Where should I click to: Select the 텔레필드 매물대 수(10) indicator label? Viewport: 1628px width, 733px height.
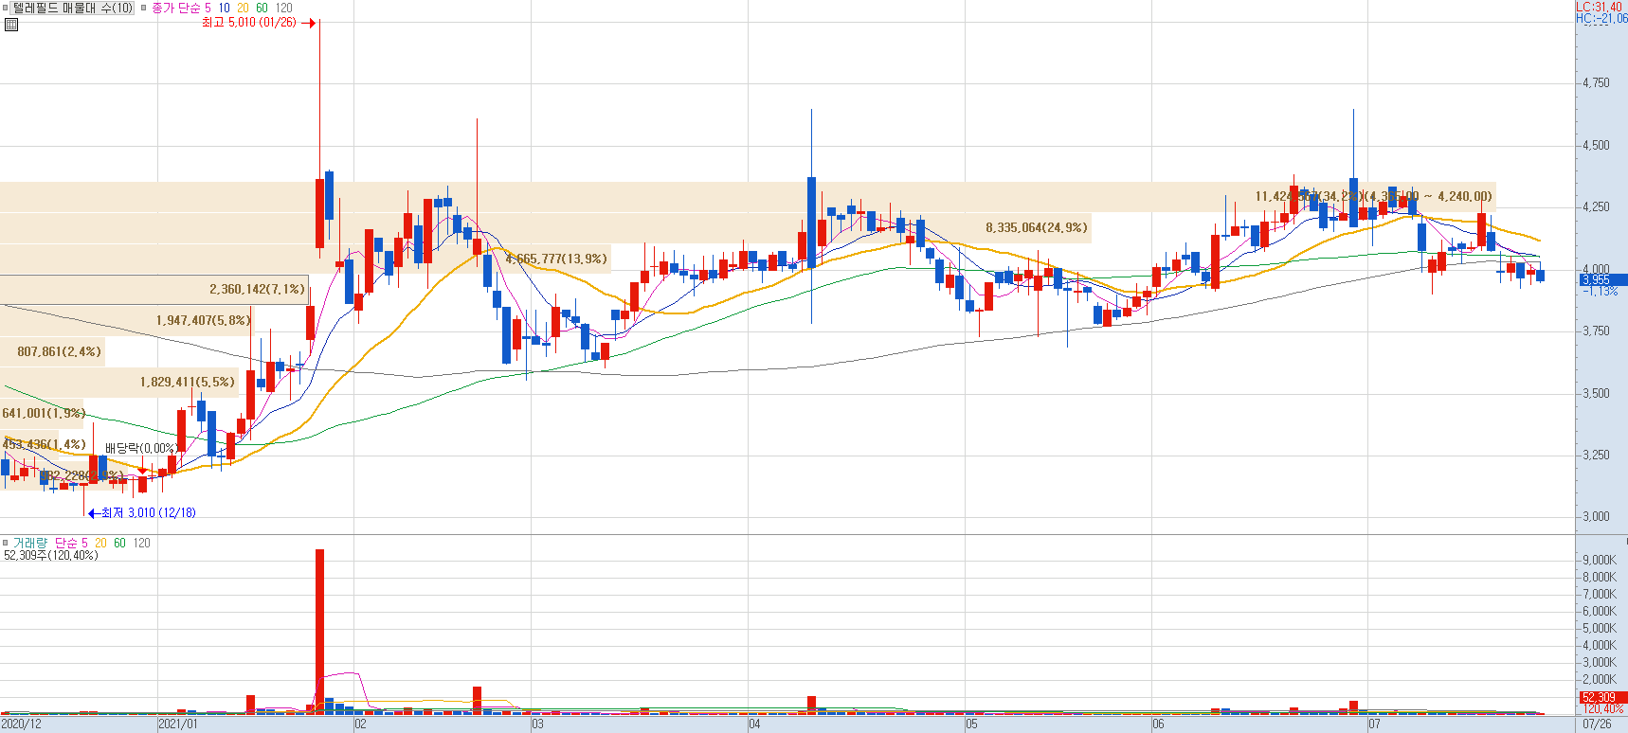coord(73,8)
